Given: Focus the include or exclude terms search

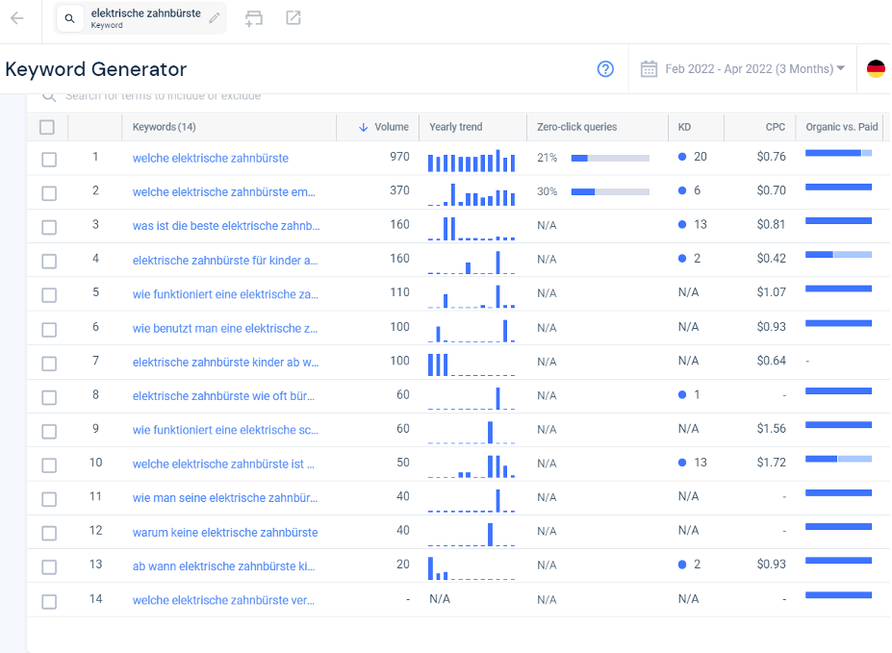Looking at the screenshot, I should tap(164, 96).
